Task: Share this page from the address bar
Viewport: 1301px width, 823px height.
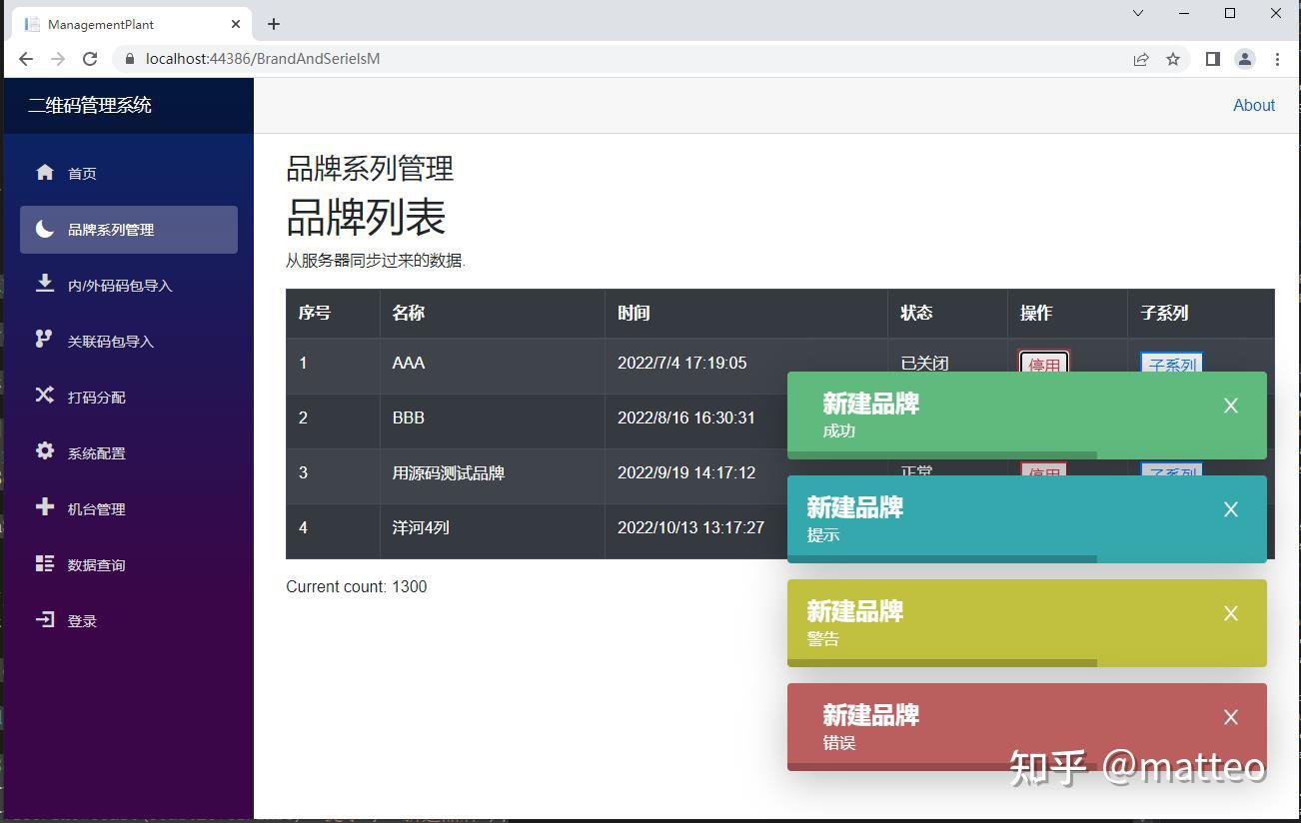Action: click(1141, 59)
